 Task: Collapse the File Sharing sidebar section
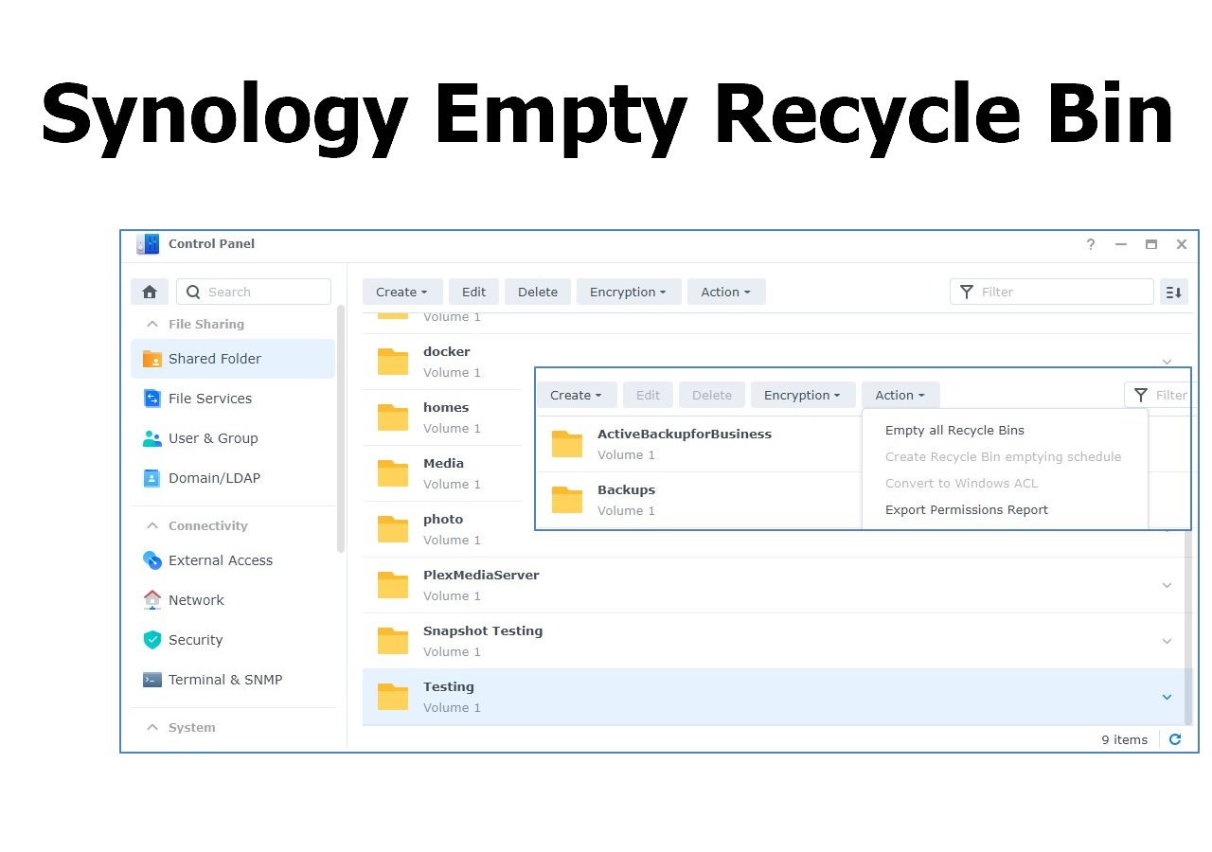click(x=151, y=324)
